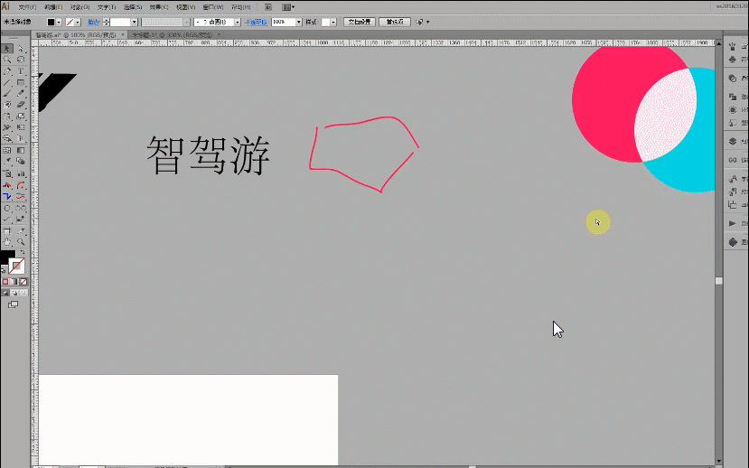Click the Go to Bridge icon

point(268,7)
